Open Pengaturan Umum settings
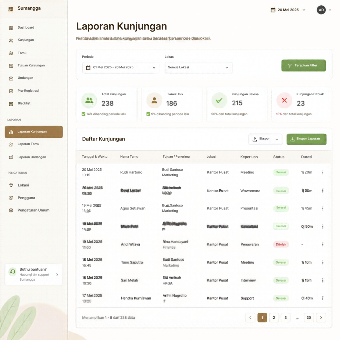 (x=34, y=210)
